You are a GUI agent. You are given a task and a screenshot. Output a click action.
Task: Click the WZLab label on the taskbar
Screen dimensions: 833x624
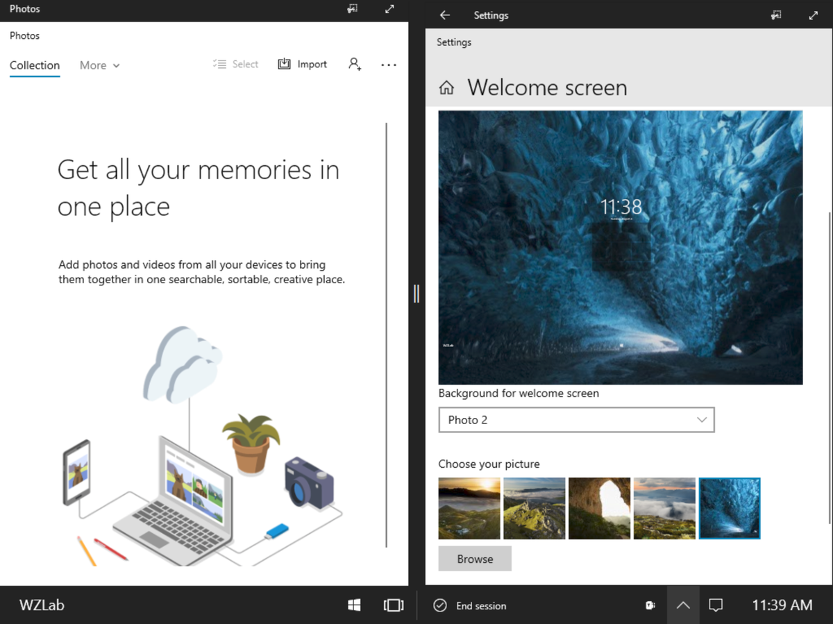coord(42,605)
